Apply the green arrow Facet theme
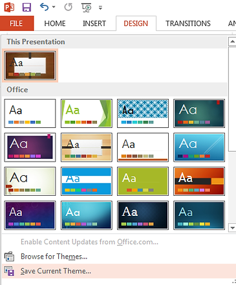This screenshot has height=285, width=236. tap(87, 113)
